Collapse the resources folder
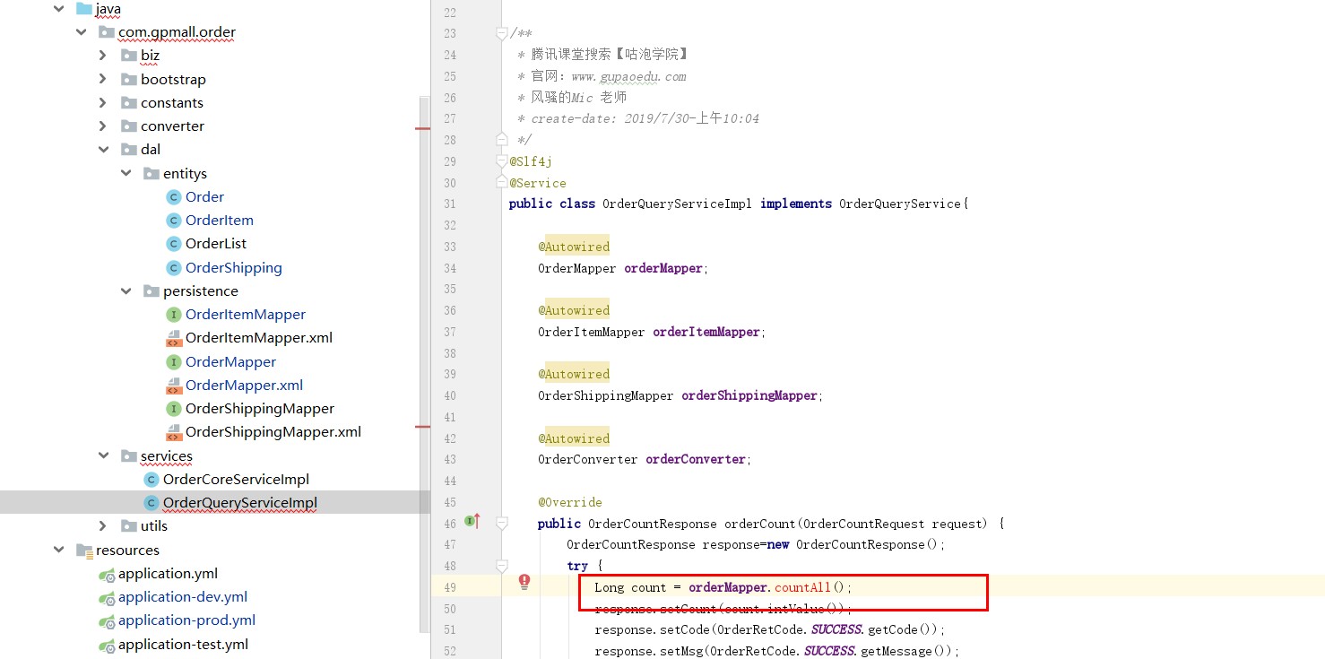 58,551
